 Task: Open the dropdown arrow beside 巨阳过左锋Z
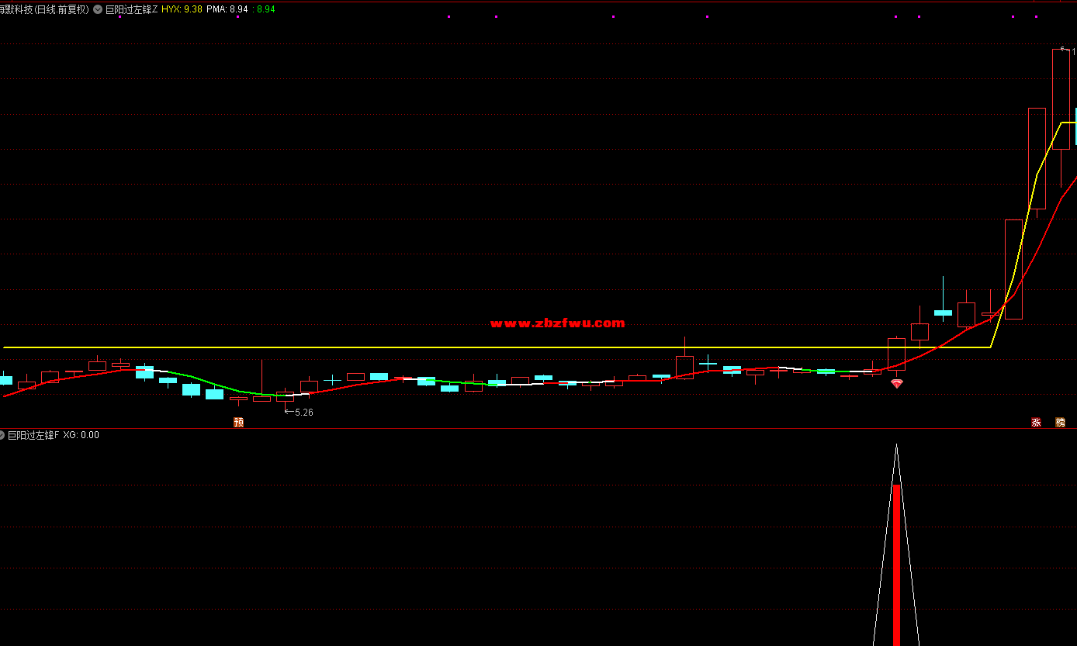coord(97,9)
